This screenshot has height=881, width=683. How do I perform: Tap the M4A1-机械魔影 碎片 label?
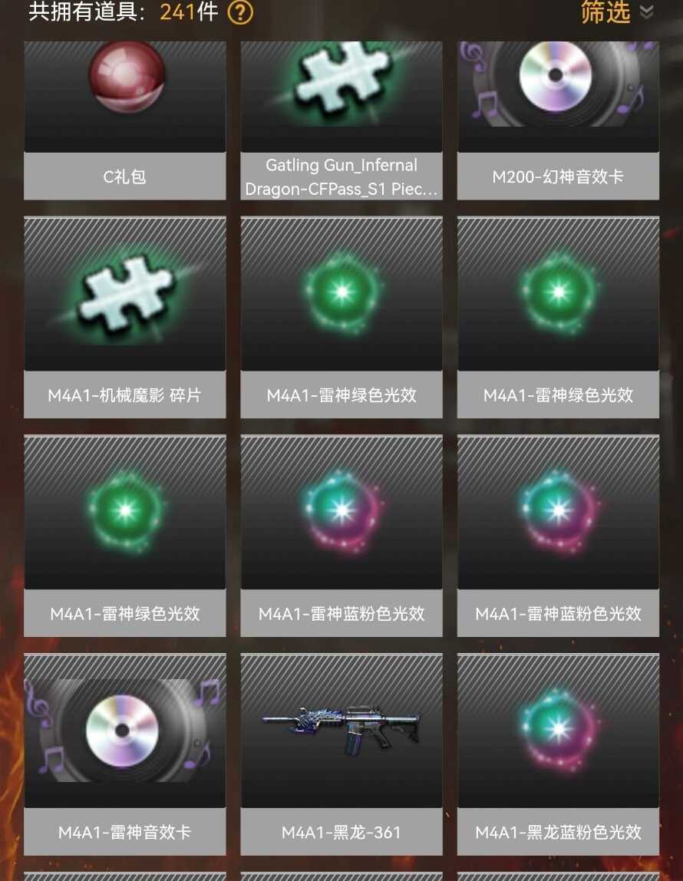tap(124, 395)
